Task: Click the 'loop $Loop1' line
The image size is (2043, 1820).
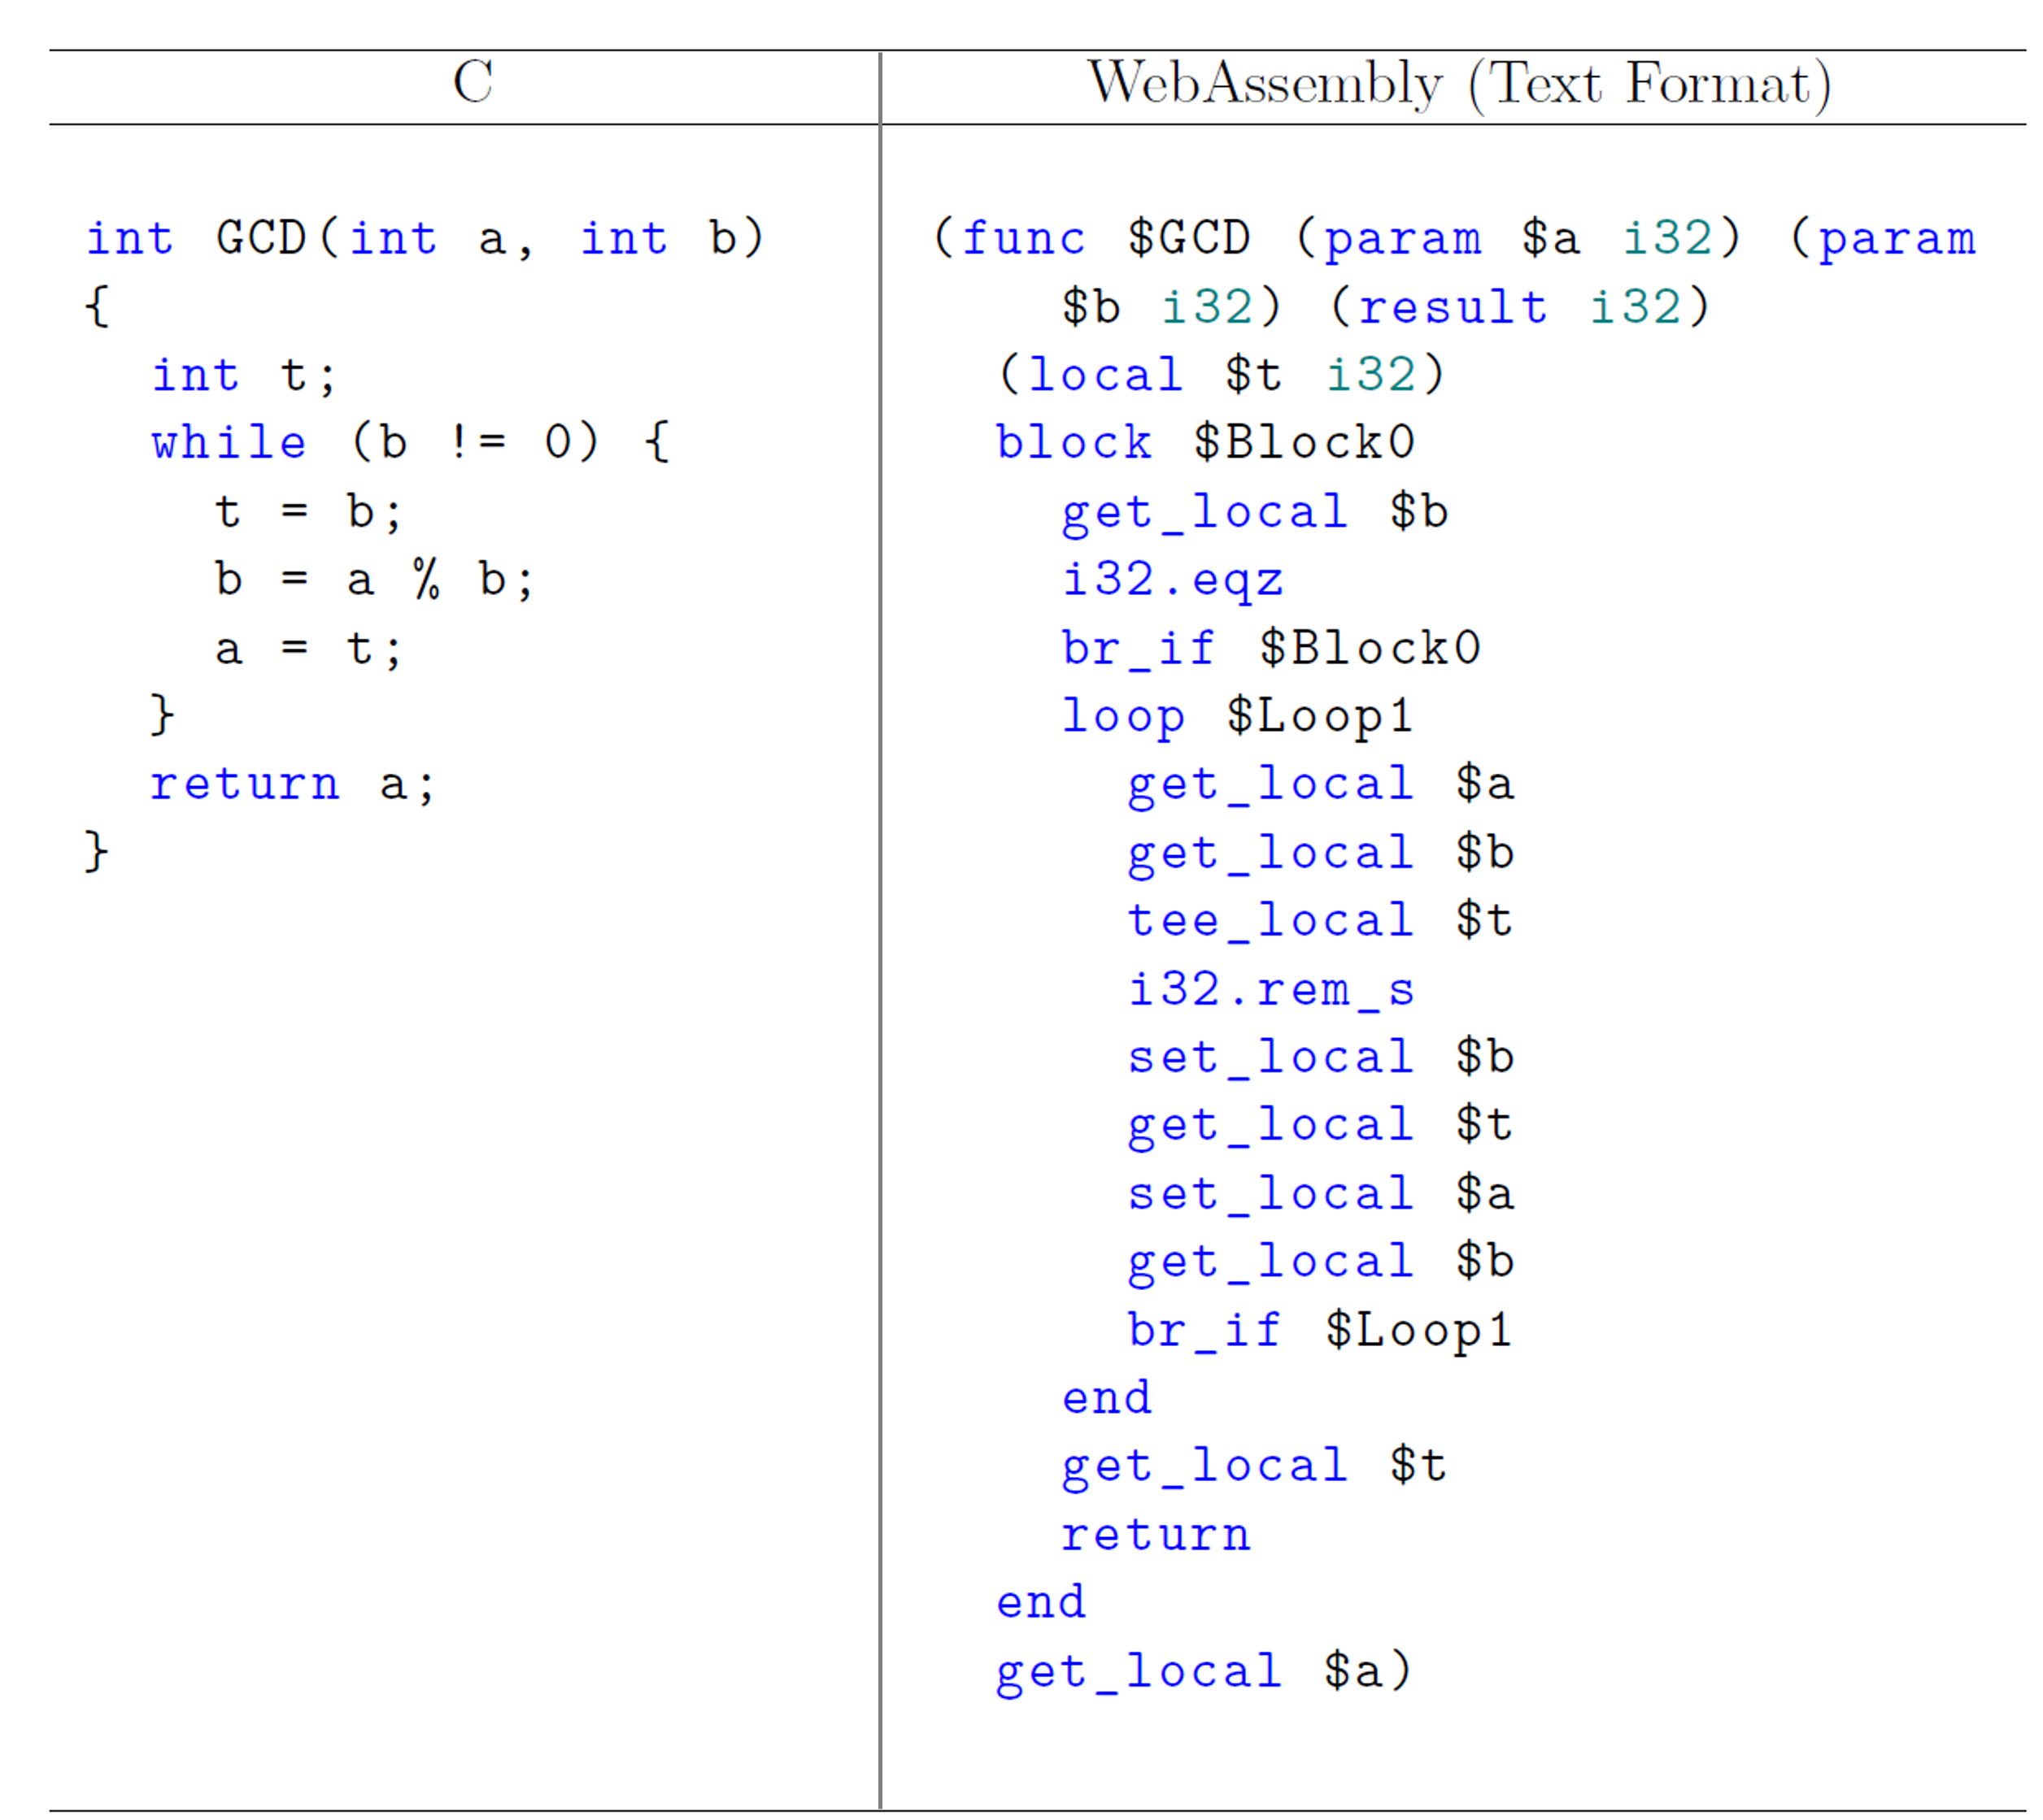Action: (x=1238, y=717)
